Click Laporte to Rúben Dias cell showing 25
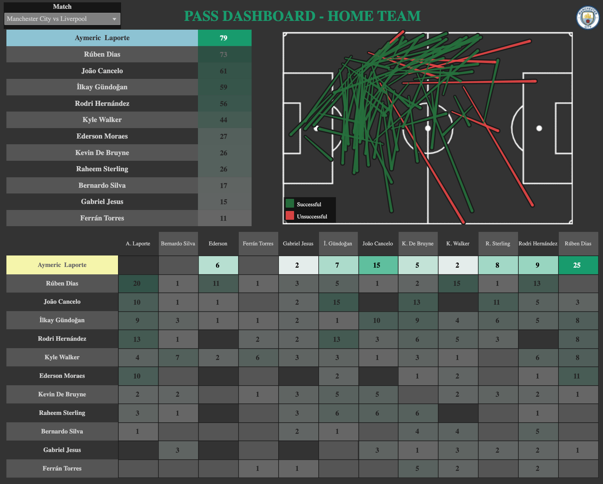The width and height of the screenshot is (603, 484). (578, 265)
